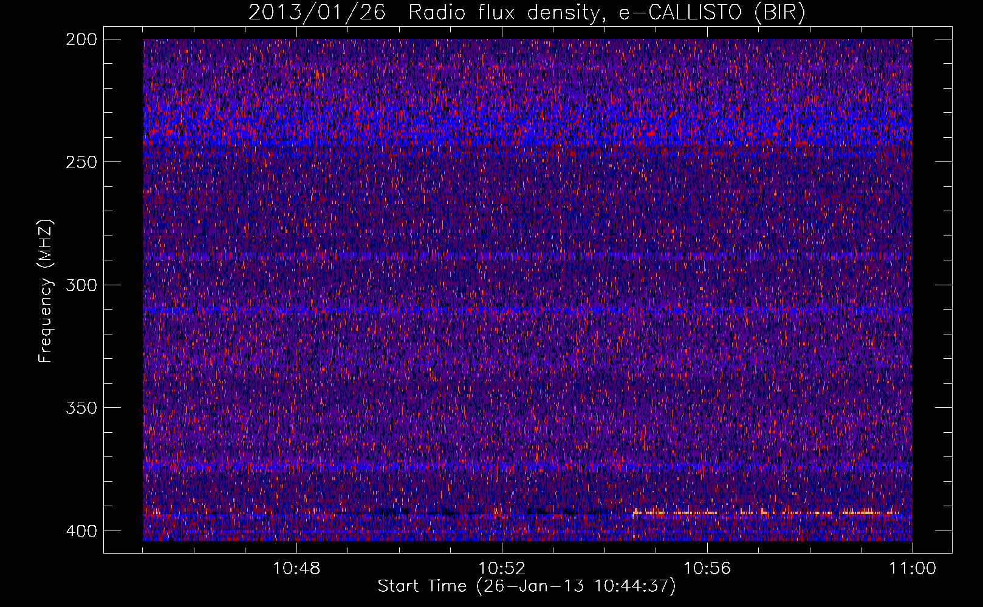Select the 10:48 time tick label
Viewport: 983px width, 607px height.
296,568
